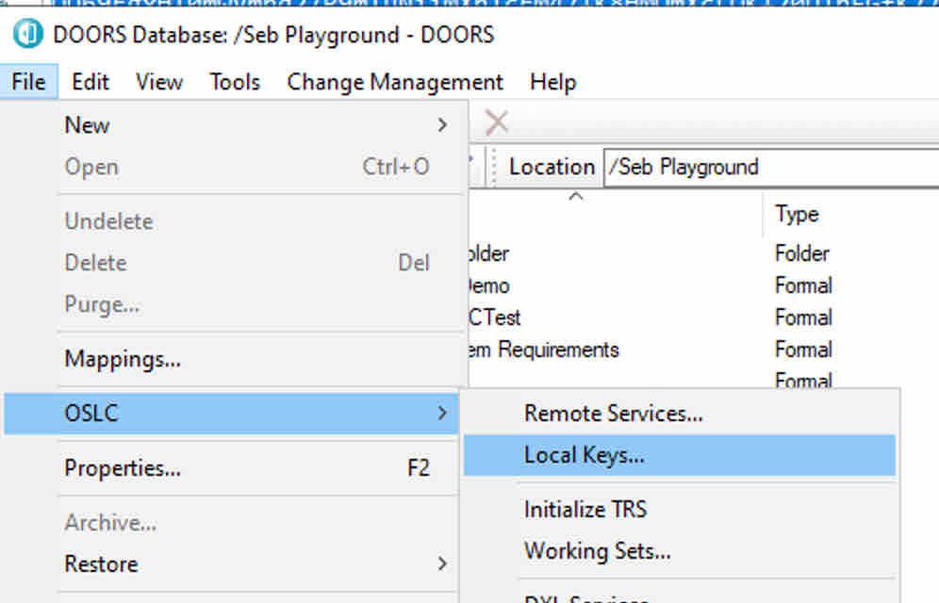This screenshot has width=939, height=603.
Task: Select Remote Services... in OSLC submenu
Action: coord(680,414)
